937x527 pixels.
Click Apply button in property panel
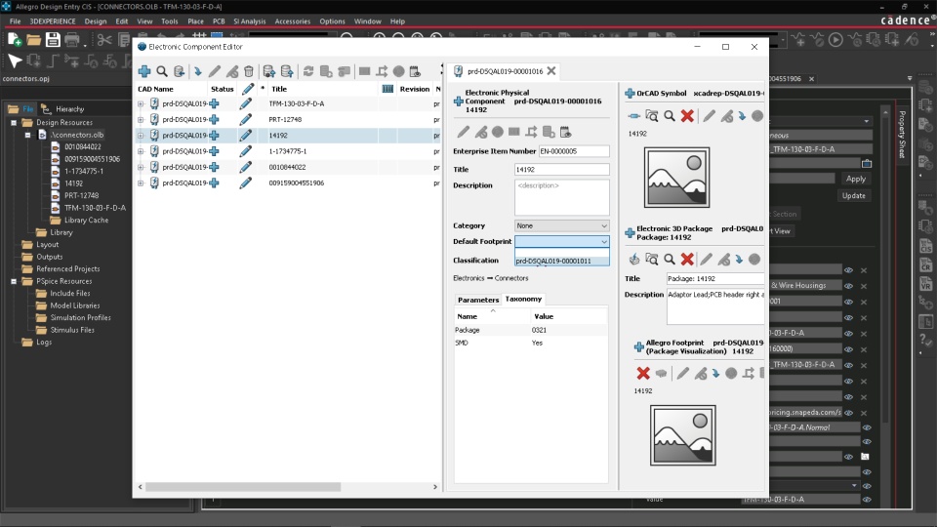855,179
